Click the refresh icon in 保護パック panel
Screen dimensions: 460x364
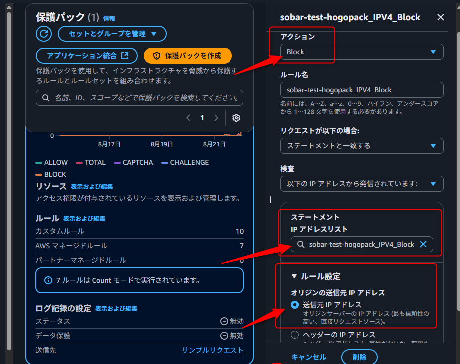pos(44,34)
